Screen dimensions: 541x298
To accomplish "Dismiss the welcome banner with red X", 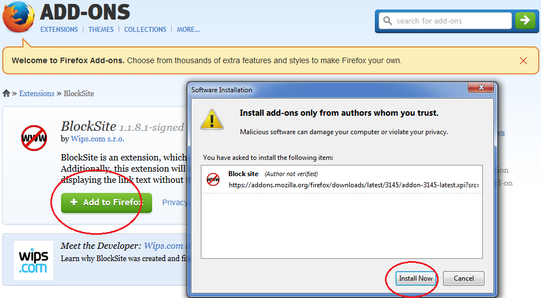I will tap(523, 61).
